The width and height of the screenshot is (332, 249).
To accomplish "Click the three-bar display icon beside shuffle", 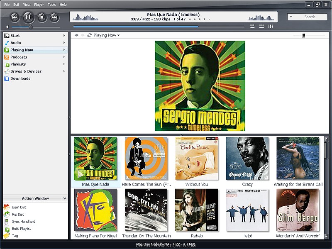I will pyautogui.click(x=271, y=26).
